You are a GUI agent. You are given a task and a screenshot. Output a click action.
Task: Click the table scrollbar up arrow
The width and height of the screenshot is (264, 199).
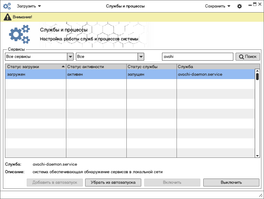(x=257, y=71)
